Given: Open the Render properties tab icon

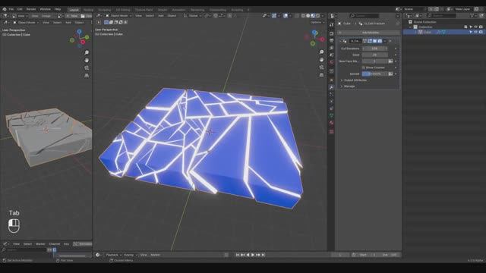Looking at the screenshot, I should (331, 33).
